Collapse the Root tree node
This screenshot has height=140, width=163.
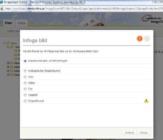[x=4, y=43]
